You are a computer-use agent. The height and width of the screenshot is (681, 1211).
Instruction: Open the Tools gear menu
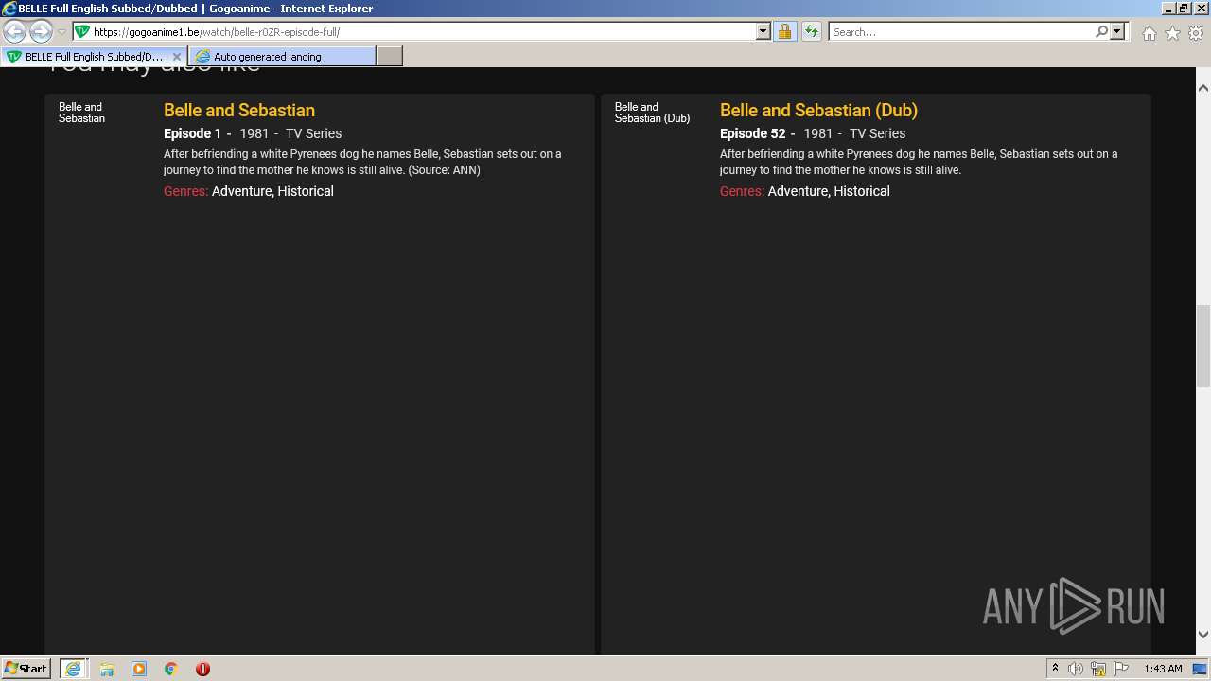(1196, 33)
